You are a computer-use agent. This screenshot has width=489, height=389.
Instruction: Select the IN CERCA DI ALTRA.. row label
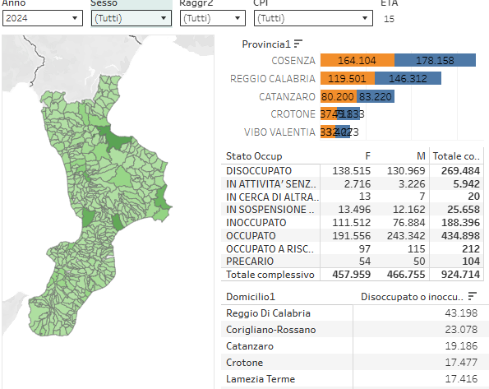click(272, 197)
